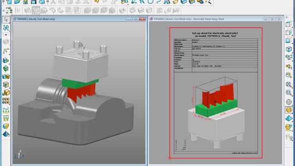Activate the arrow Select tool on left toolbar
295x166 pixels.
6,19
